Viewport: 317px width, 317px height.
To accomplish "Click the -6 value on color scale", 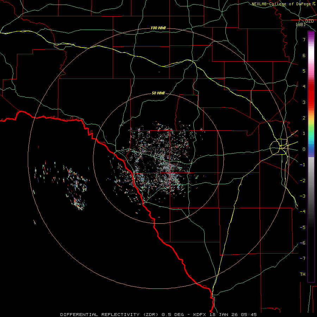I will pos(303,243).
